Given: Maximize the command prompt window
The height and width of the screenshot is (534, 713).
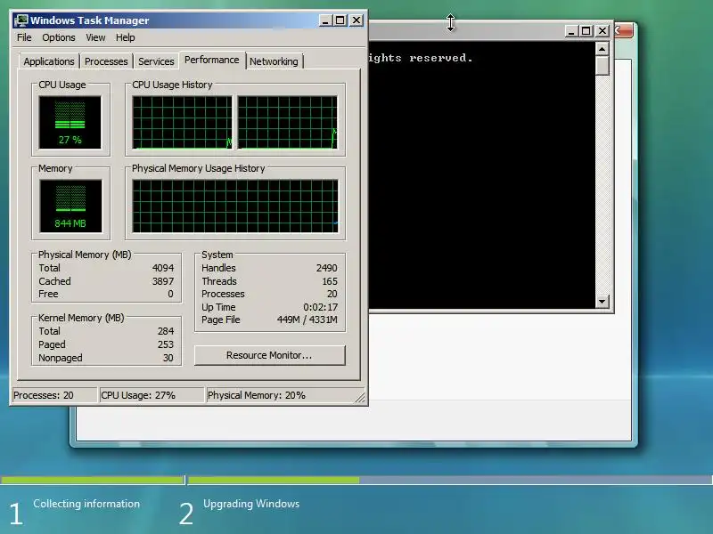Looking at the screenshot, I should pos(586,31).
